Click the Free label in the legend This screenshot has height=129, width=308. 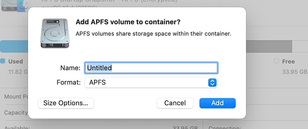point(288,61)
